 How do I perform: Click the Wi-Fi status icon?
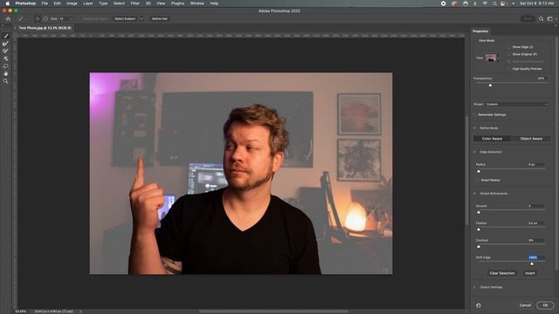pyautogui.click(x=485, y=3)
